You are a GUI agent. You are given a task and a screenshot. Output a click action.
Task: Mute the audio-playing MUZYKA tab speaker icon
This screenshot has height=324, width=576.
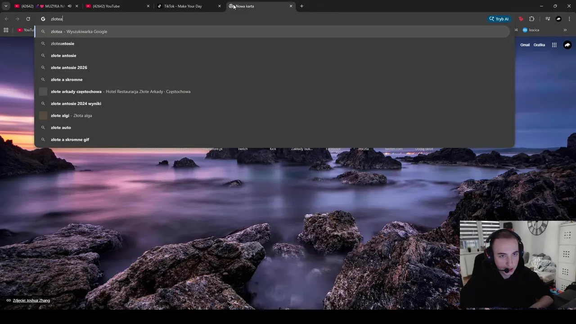click(69, 6)
